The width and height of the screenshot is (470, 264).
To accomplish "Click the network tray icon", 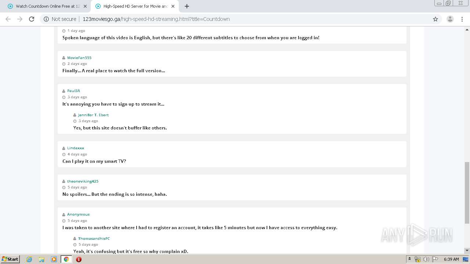I will [417, 259].
